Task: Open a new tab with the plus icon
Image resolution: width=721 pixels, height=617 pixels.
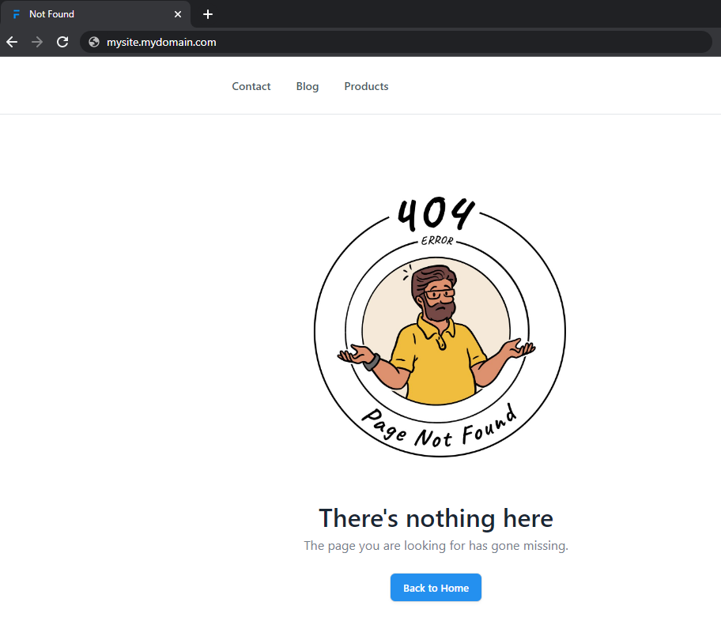Action: [x=208, y=14]
